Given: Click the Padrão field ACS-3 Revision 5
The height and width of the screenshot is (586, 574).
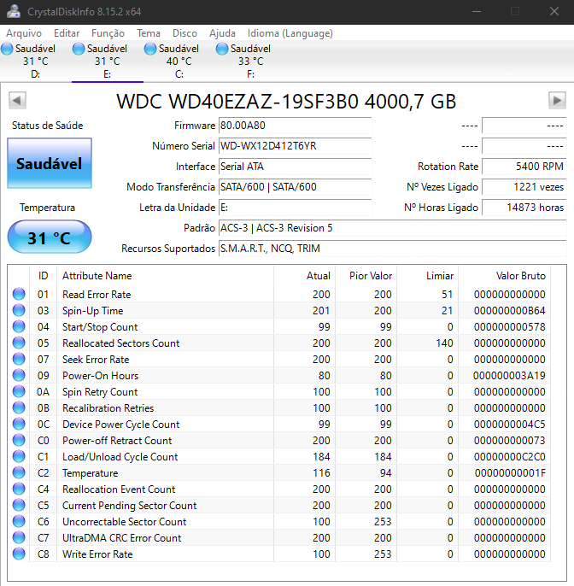Looking at the screenshot, I should (392, 228).
